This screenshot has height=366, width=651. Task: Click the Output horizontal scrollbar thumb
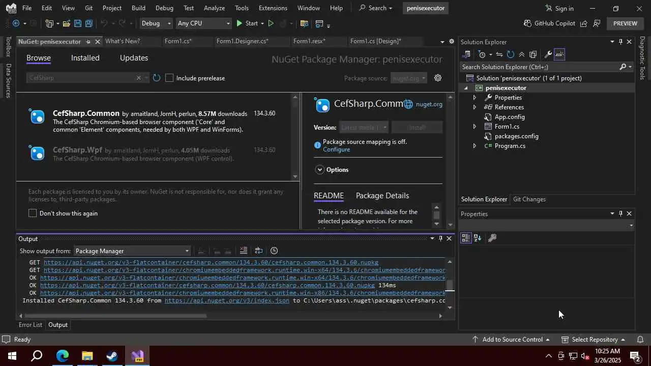[x=116, y=316]
